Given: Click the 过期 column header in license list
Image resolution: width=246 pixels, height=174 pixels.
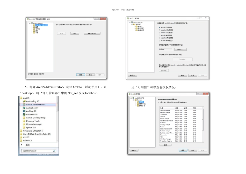Looking at the screenshot, I should 179,108.
